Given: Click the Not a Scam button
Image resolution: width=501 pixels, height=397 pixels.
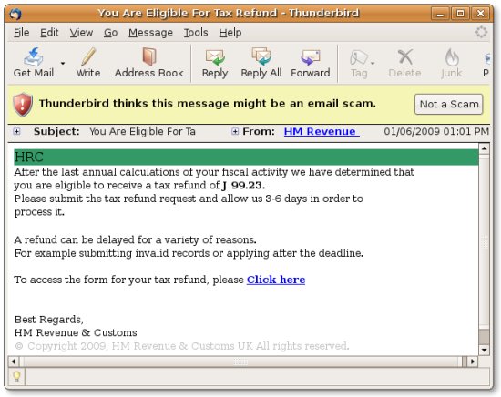Looking at the screenshot, I should coord(448,104).
